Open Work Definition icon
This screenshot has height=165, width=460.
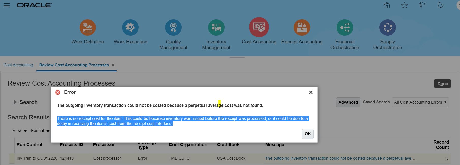point(88,27)
